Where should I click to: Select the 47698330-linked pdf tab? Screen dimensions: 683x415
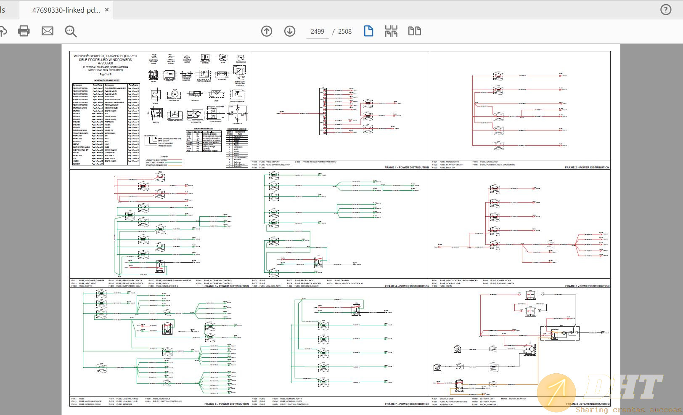tap(66, 10)
